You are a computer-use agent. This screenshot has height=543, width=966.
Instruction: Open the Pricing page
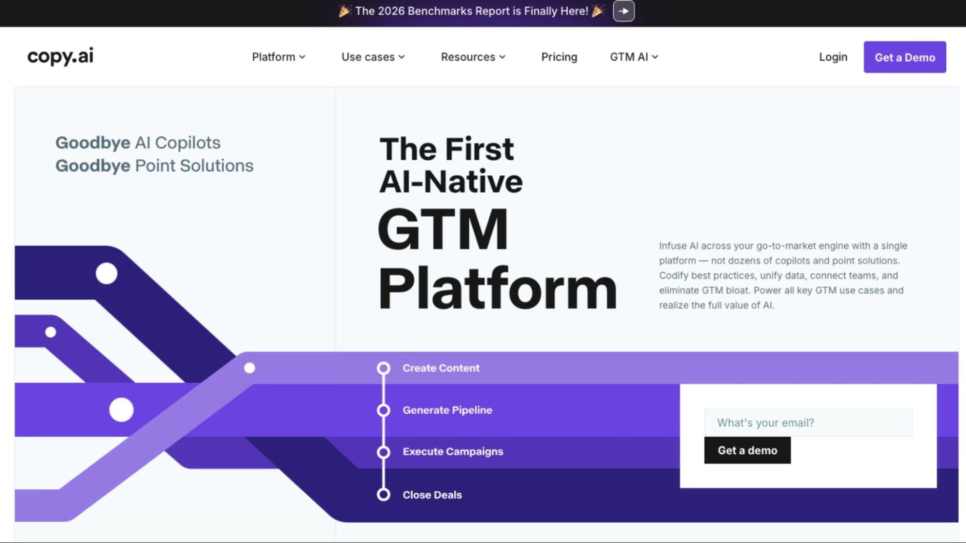(559, 57)
